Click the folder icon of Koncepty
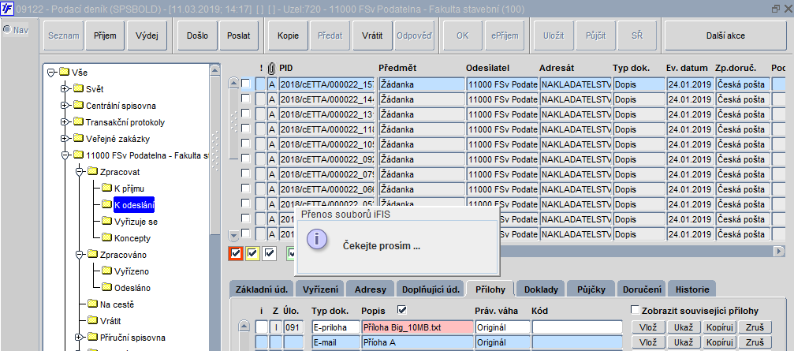The image size is (794, 351). [106, 237]
